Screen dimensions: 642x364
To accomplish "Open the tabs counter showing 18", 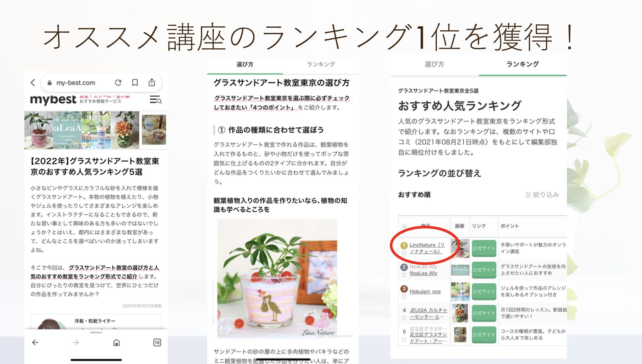I will point(157,343).
